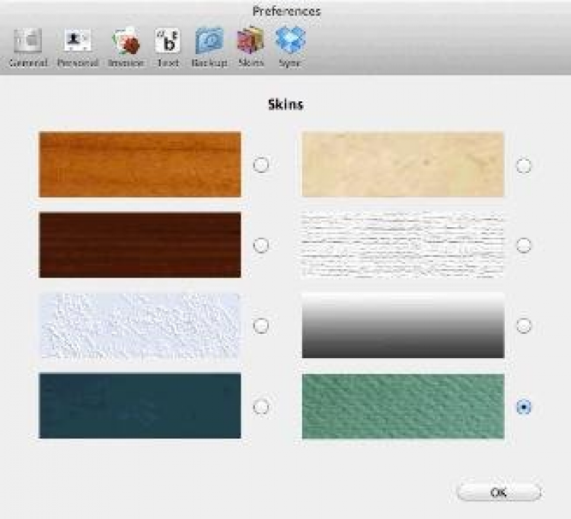Viewport: 571px width, 519px height.
Task: Click the dark mahogany skin preview
Action: [140, 245]
